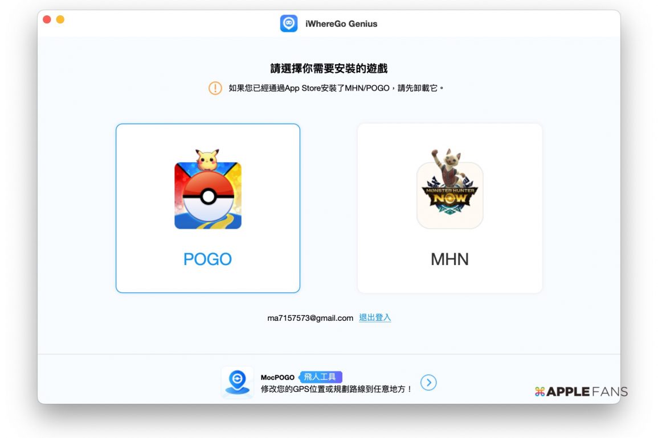Click the APPLE FANS watermark logo
The height and width of the screenshot is (438, 658).
(581, 391)
